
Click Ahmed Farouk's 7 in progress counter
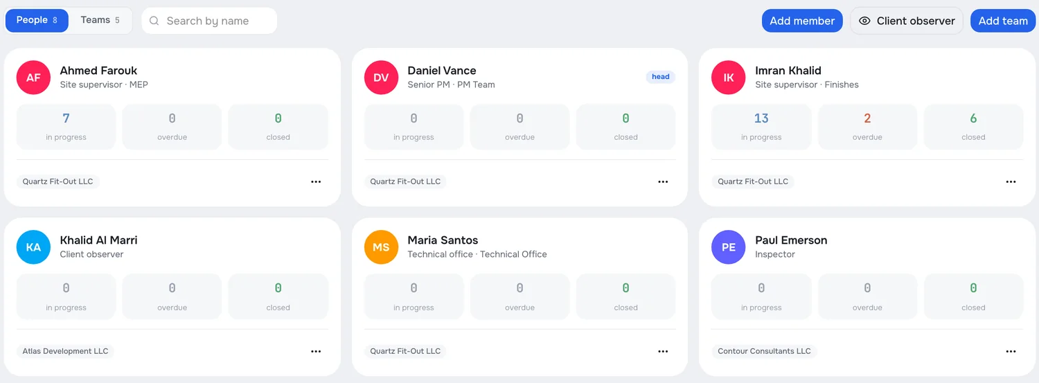pyautogui.click(x=66, y=127)
